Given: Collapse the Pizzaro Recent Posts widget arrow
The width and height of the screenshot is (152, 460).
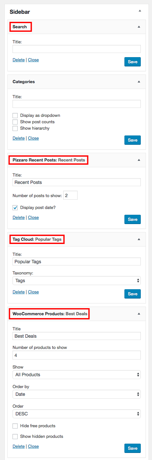Looking at the screenshot, I should (139, 160).
